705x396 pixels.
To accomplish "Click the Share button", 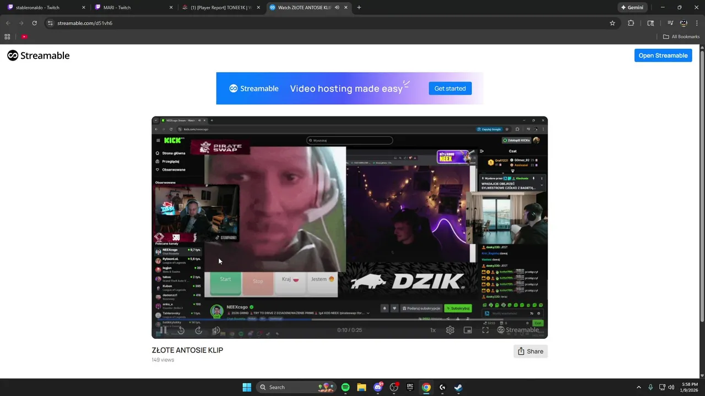I will [x=530, y=351].
